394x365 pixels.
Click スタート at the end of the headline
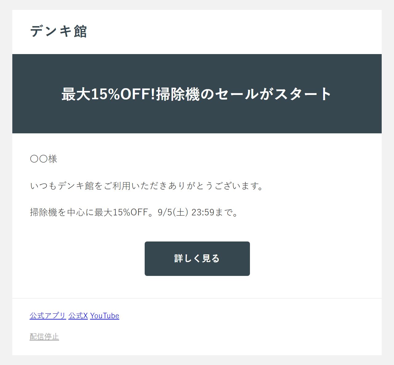click(x=303, y=94)
